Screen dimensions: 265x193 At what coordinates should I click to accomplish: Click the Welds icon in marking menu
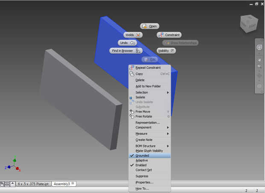click(x=138, y=35)
